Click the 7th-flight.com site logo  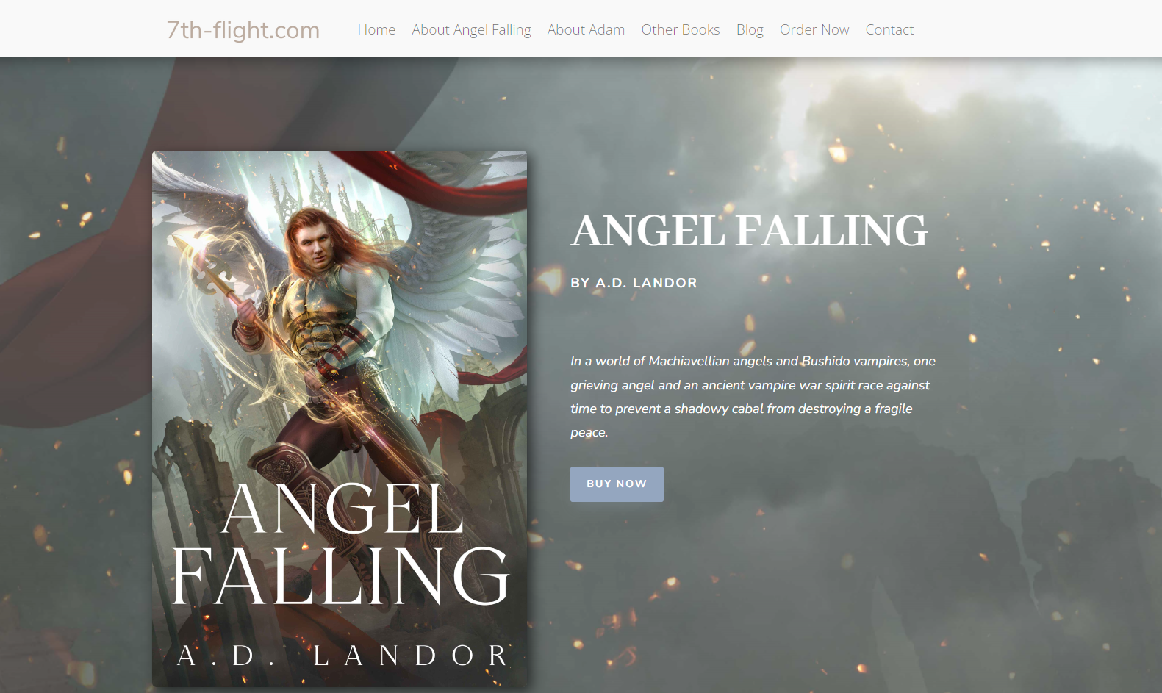tap(243, 30)
